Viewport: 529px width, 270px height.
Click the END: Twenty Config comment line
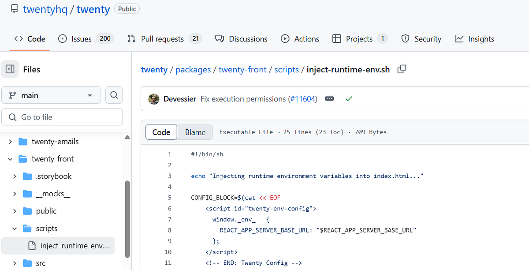253,263
